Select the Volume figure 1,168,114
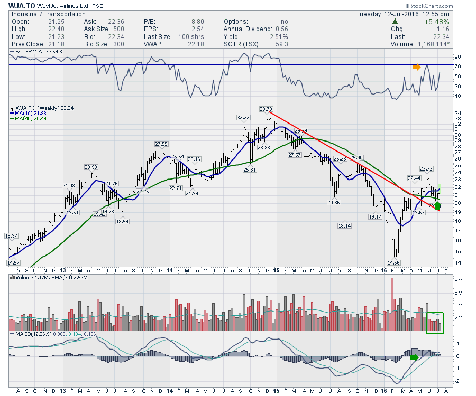 (434, 44)
